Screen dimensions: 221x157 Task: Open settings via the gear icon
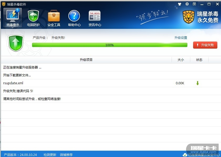[x=187, y=4]
